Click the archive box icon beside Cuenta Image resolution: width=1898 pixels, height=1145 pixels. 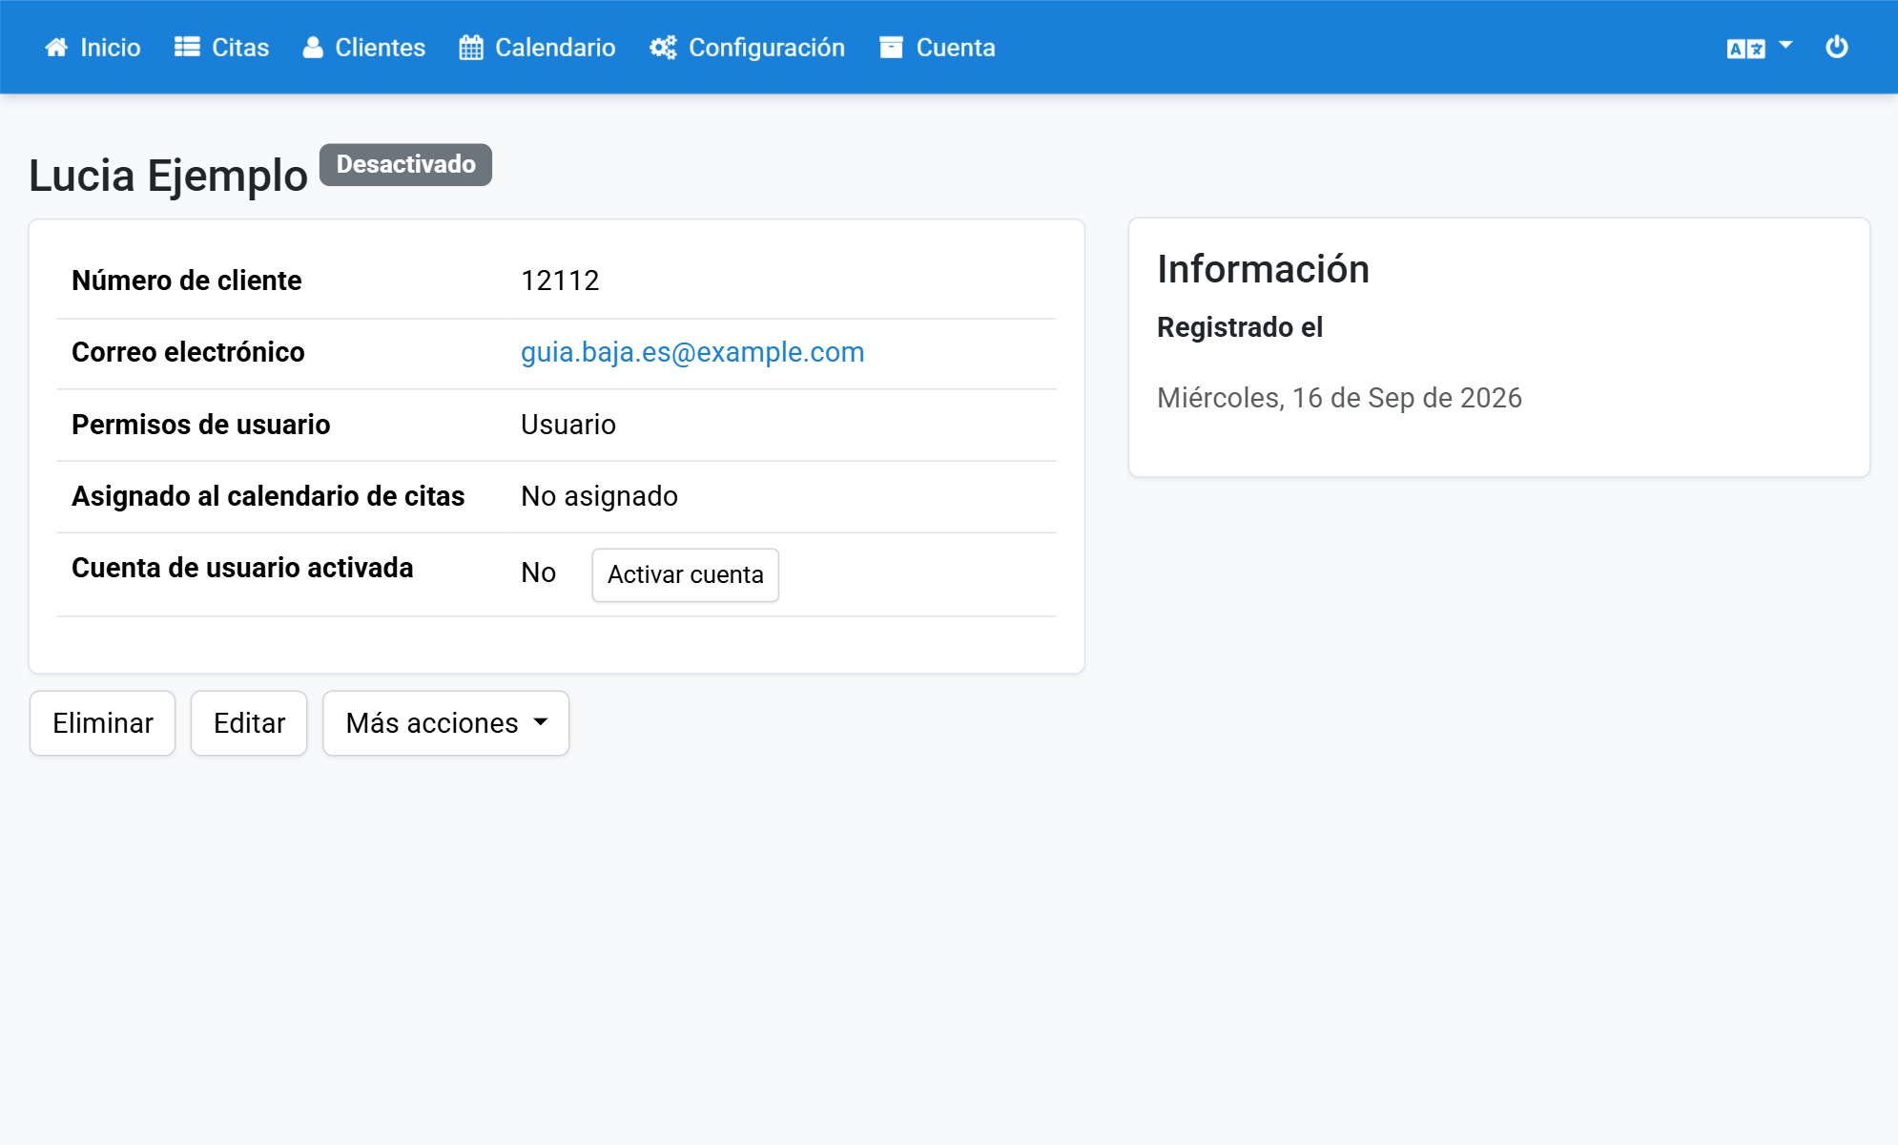pos(891,48)
